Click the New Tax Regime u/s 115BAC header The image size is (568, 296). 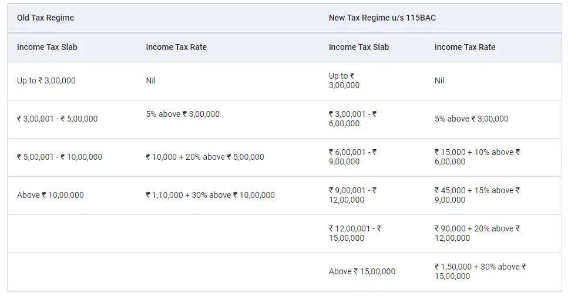pos(382,18)
